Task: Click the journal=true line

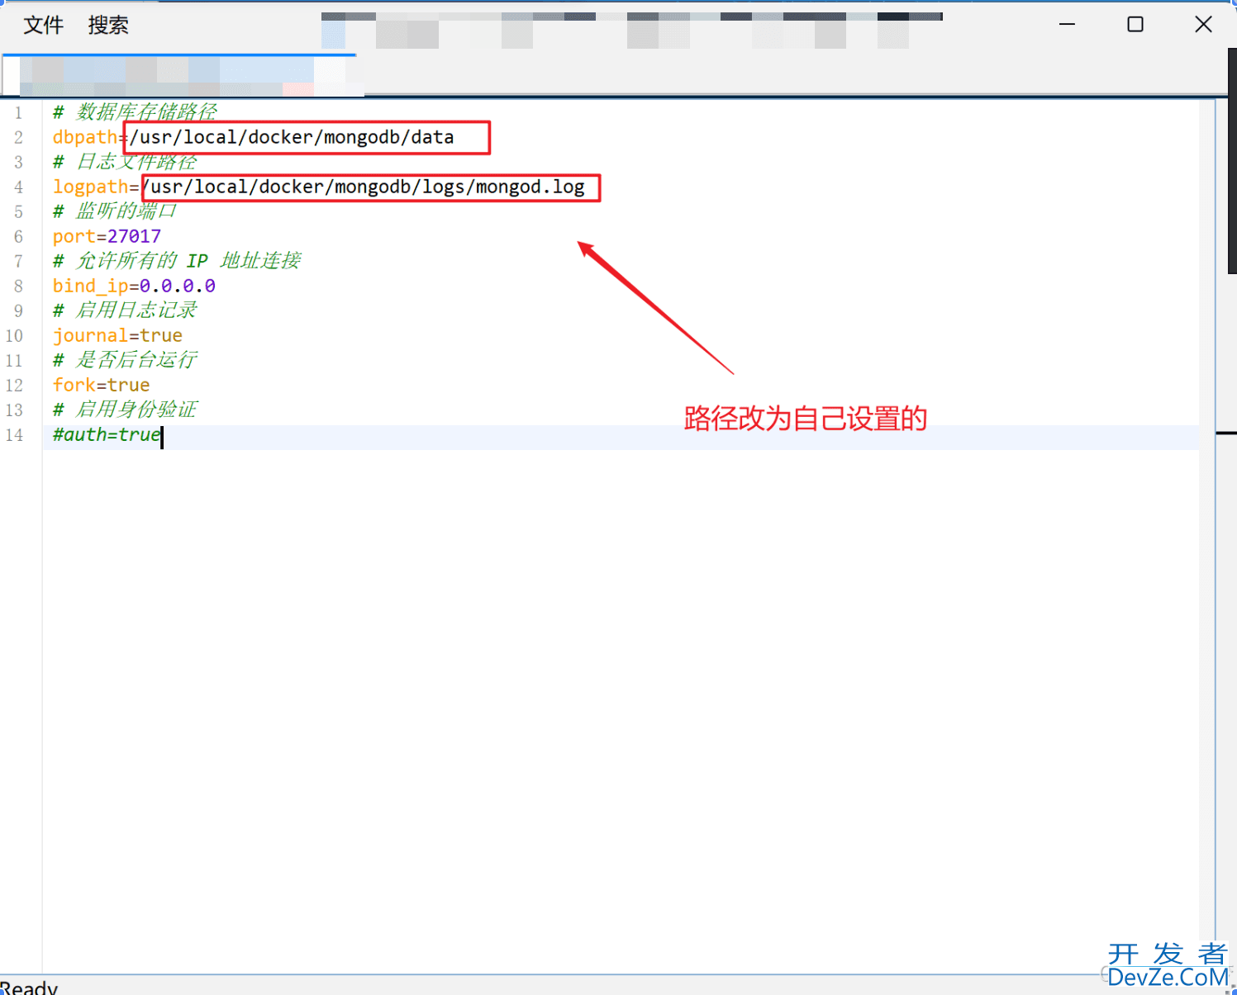Action: point(117,335)
